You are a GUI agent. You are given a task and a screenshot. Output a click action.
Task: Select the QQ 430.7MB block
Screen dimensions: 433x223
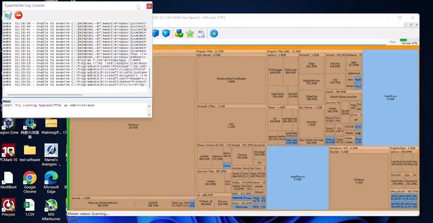coord(335,81)
